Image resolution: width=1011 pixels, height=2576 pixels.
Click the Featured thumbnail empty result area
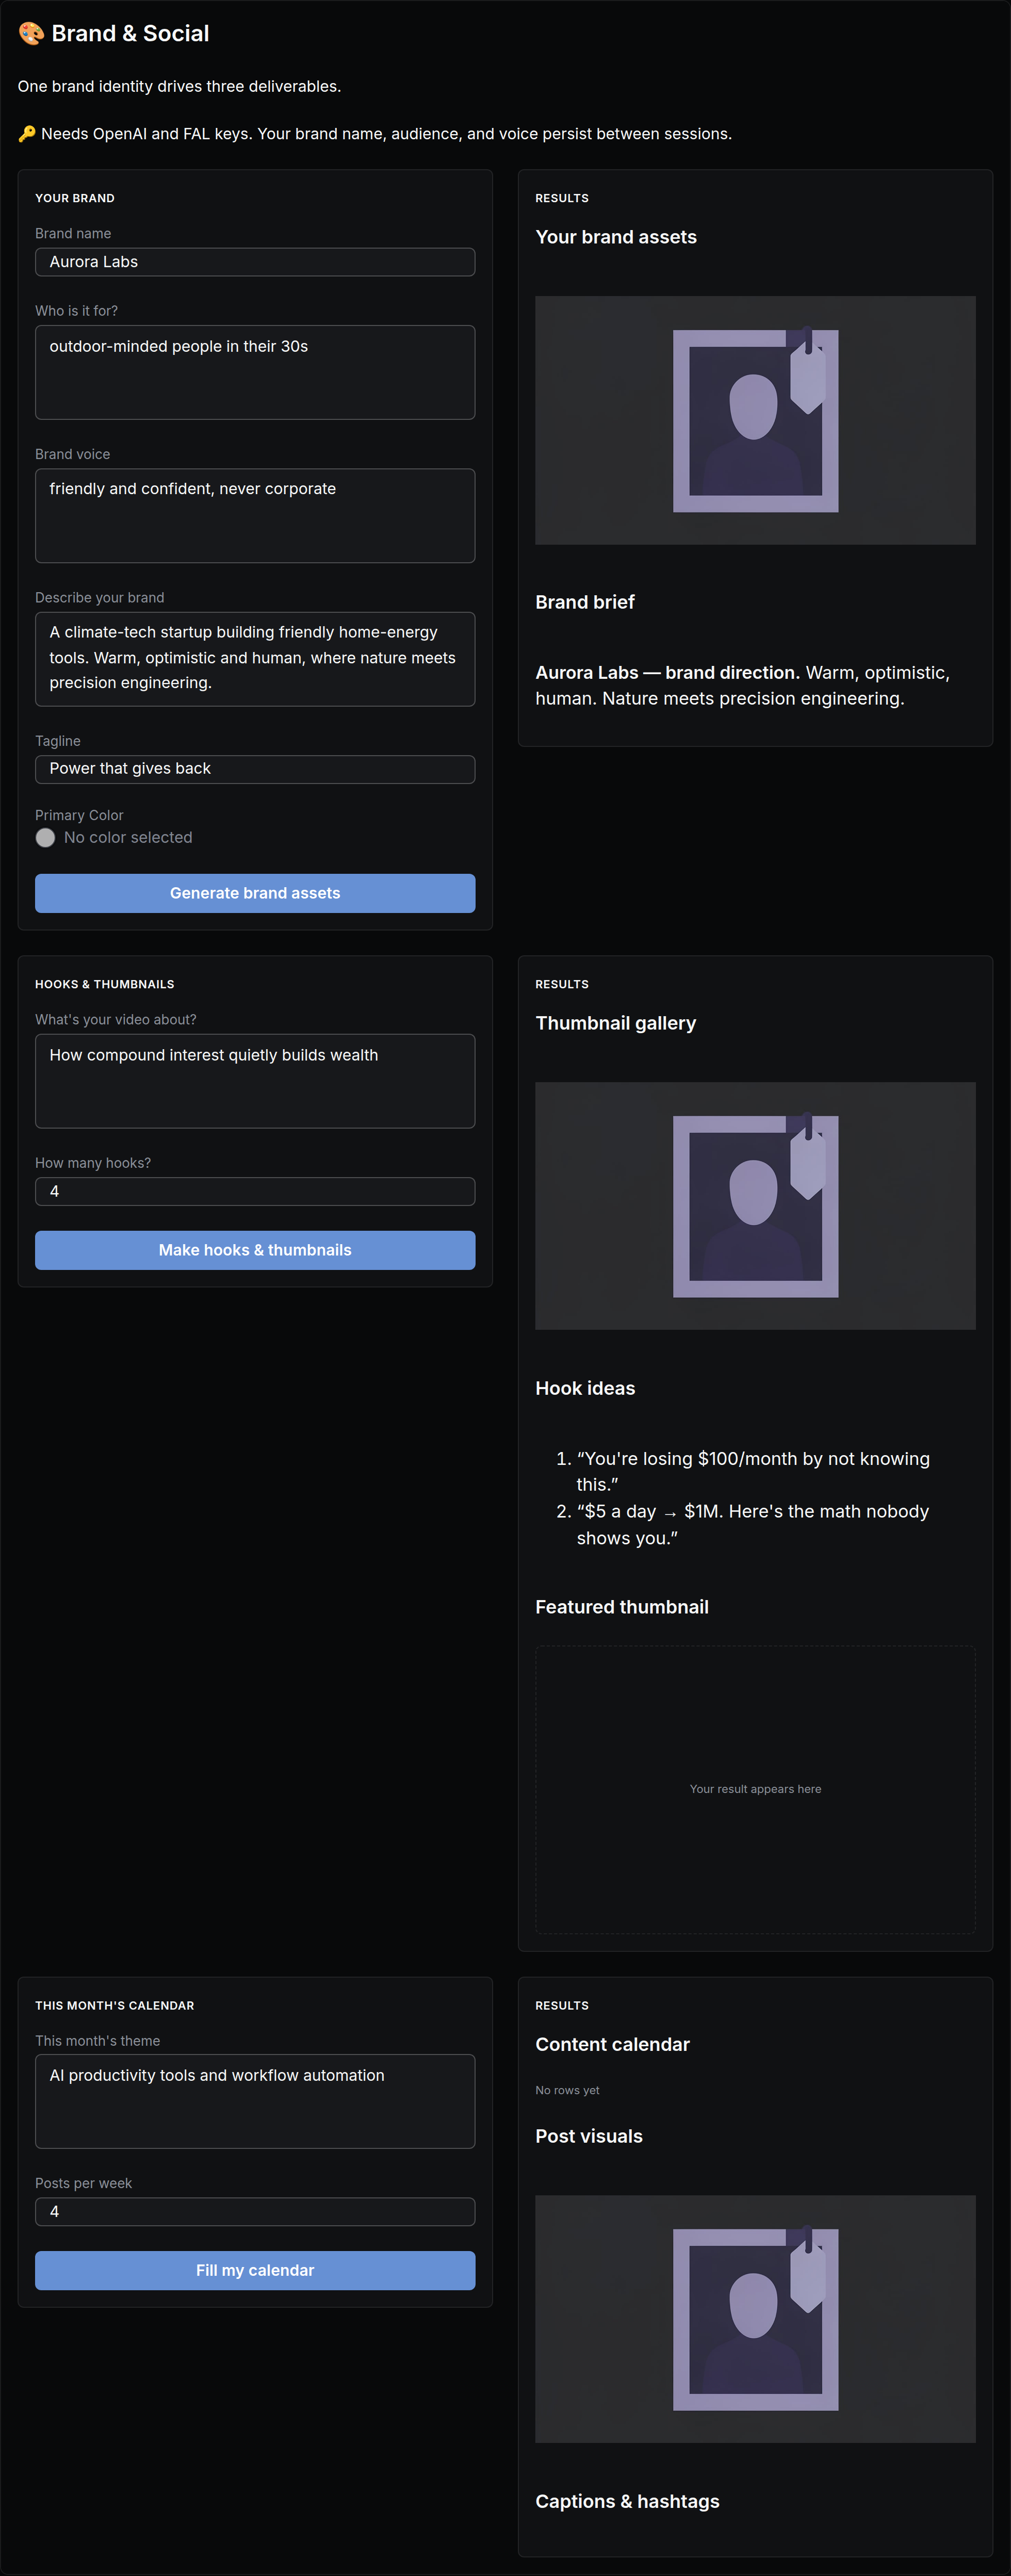pyautogui.click(x=755, y=1789)
